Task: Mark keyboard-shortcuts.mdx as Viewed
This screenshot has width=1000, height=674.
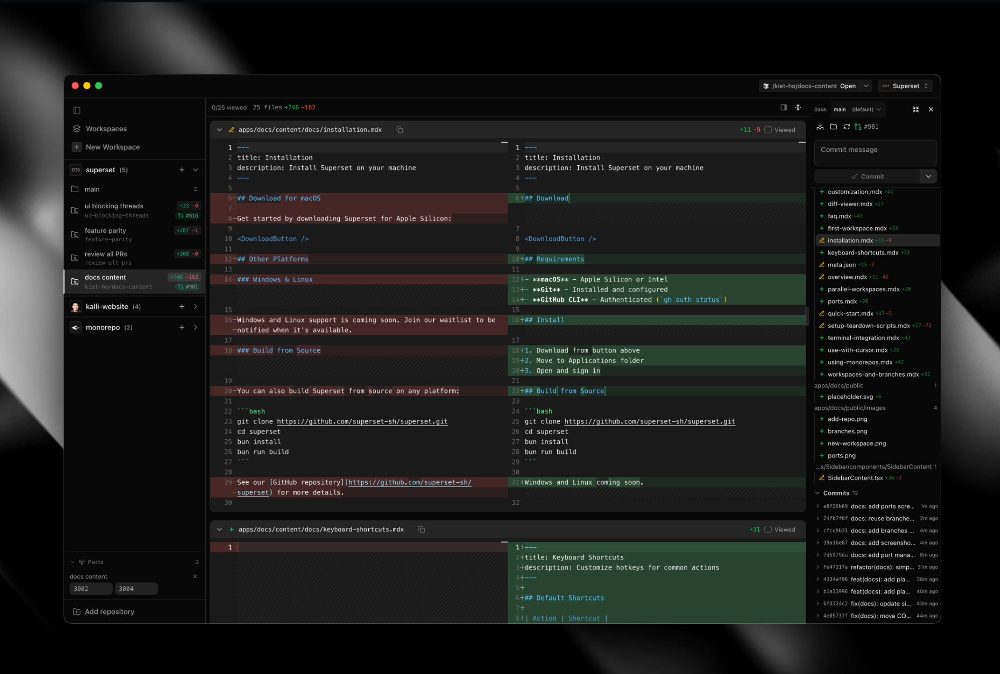Action: pyautogui.click(x=768, y=530)
